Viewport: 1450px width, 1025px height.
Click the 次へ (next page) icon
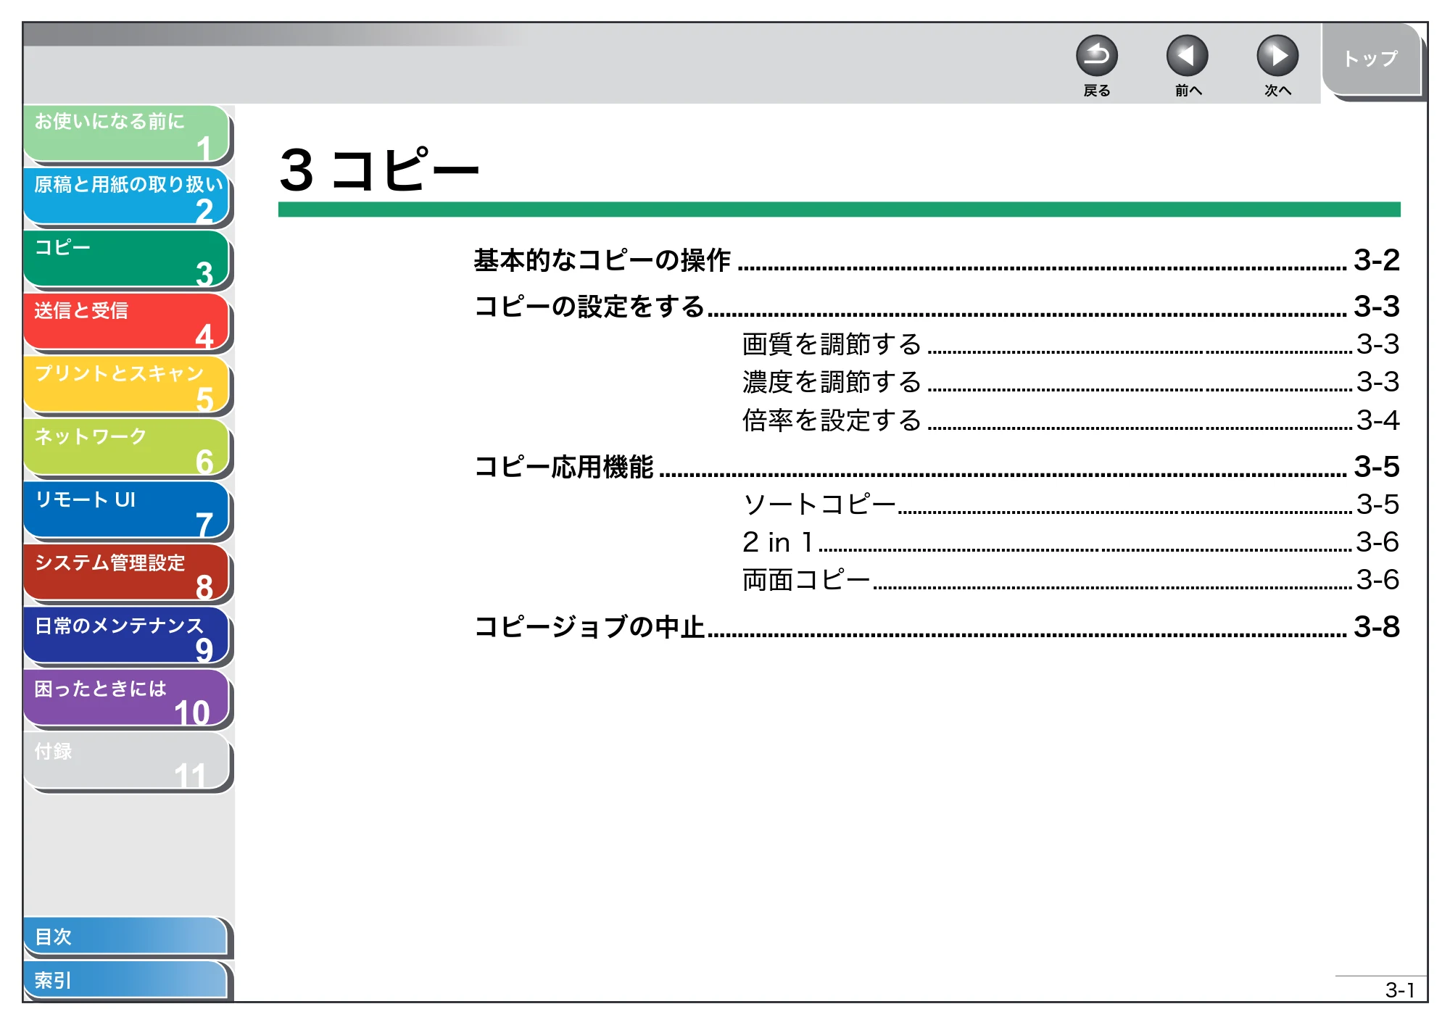pyautogui.click(x=1277, y=56)
